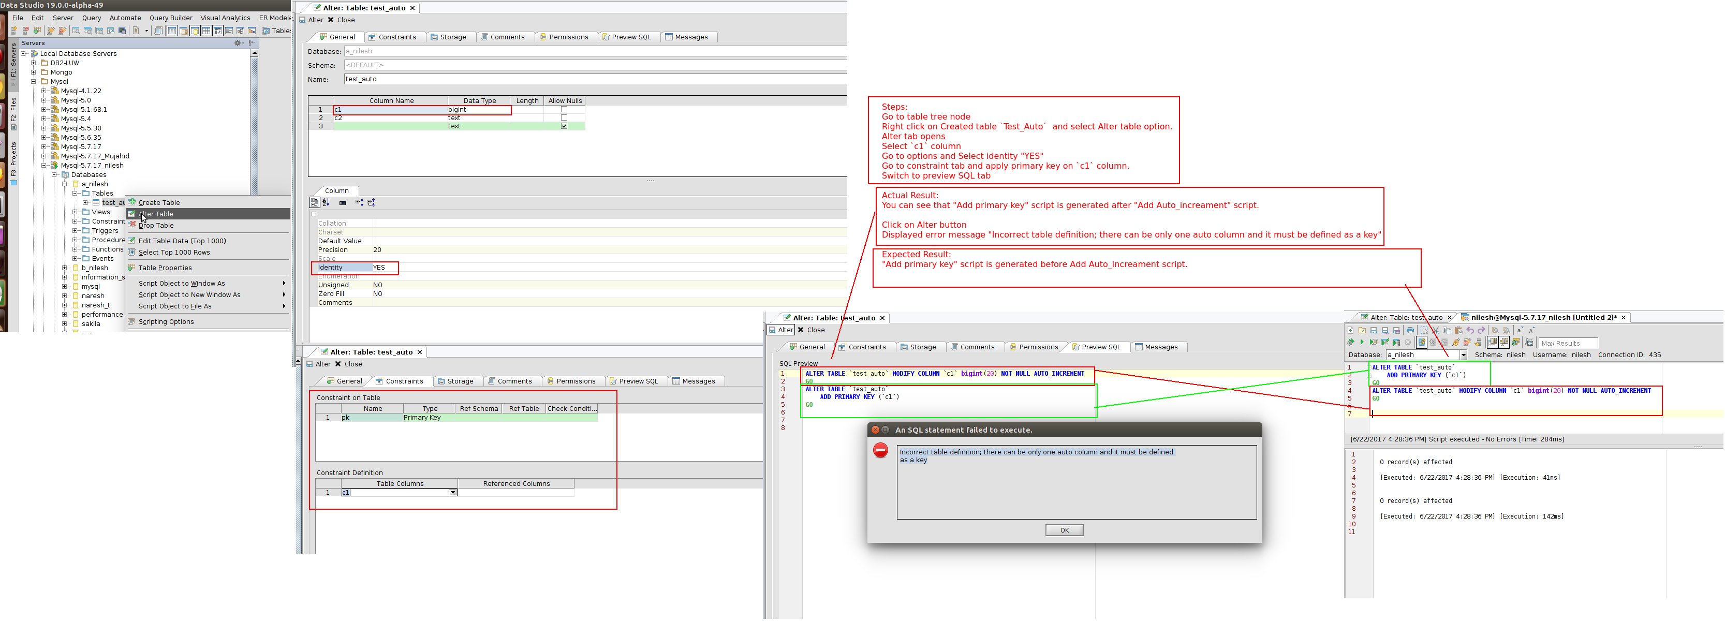
Task: Click the Alter button in Preview SQL window
Action: click(781, 330)
